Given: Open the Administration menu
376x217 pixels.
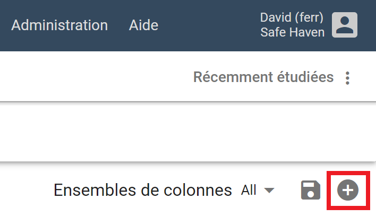Looking at the screenshot, I should coord(59,25).
